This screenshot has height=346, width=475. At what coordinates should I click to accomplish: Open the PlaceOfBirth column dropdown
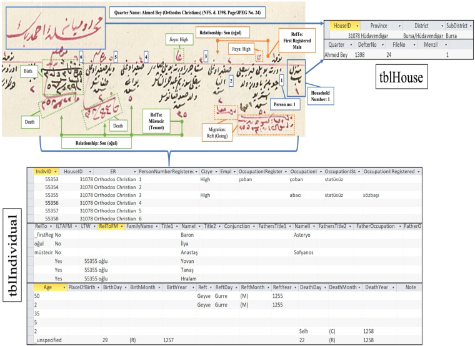click(x=99, y=287)
